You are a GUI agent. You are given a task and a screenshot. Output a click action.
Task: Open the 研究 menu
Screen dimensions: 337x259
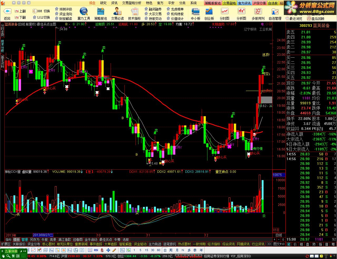(103, 3)
